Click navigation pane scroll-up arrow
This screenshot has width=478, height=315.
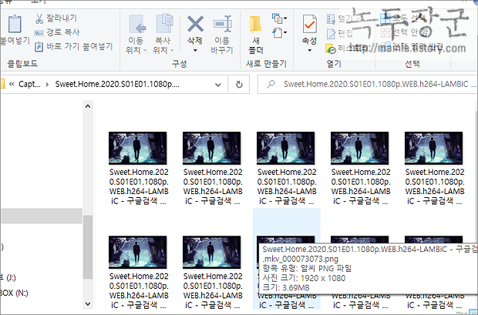(88, 106)
